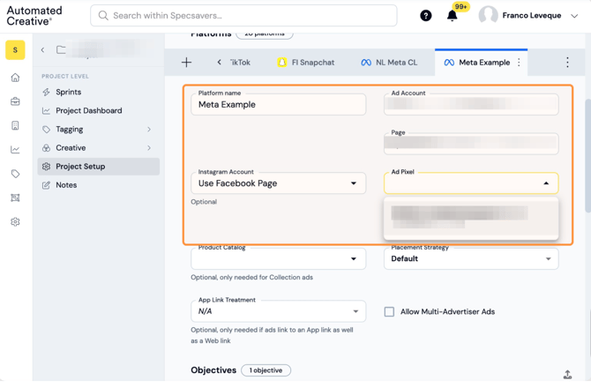This screenshot has height=388, width=591.
Task: Click the 1 objective badge
Action: tap(266, 370)
